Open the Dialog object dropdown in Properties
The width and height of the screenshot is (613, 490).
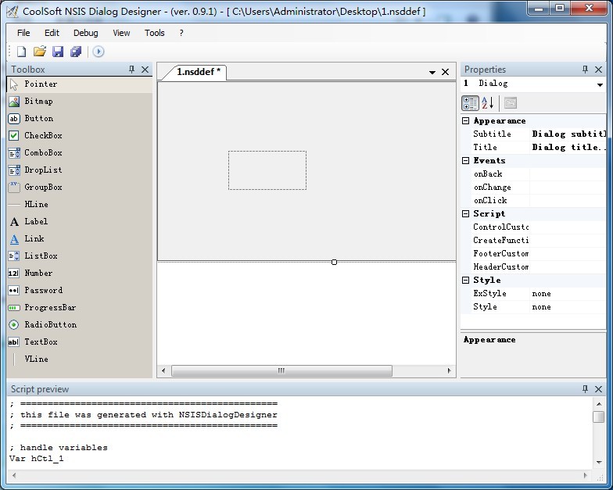[x=600, y=84]
